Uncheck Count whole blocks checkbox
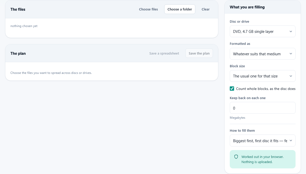 232,89
